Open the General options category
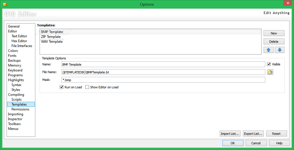The image size is (294, 150). pos(14,26)
